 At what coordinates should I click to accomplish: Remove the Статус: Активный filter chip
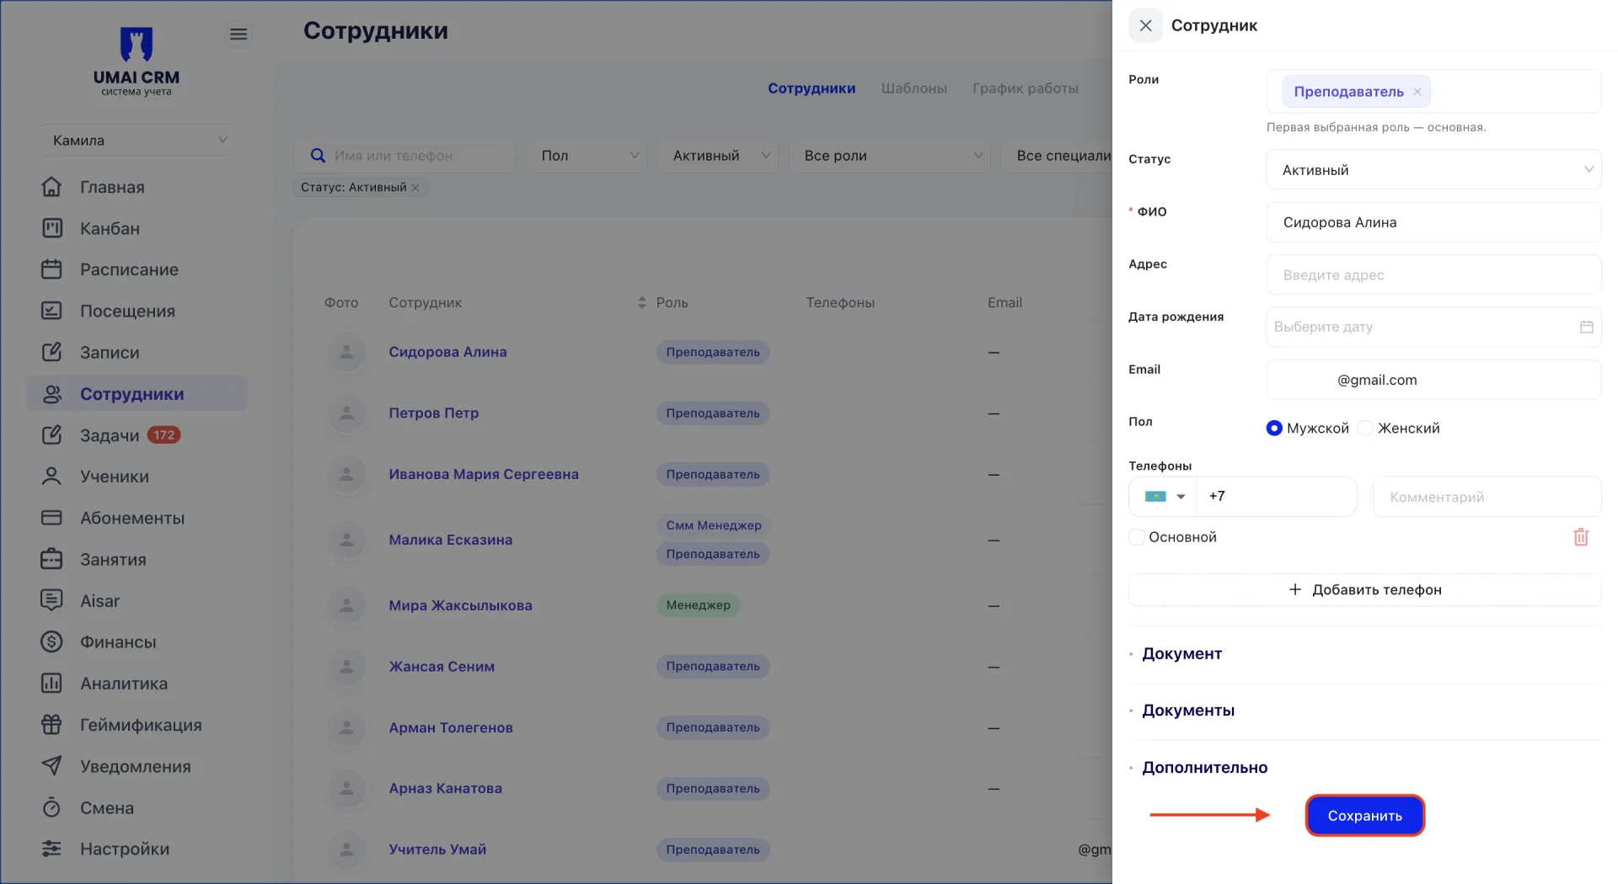pyautogui.click(x=415, y=188)
